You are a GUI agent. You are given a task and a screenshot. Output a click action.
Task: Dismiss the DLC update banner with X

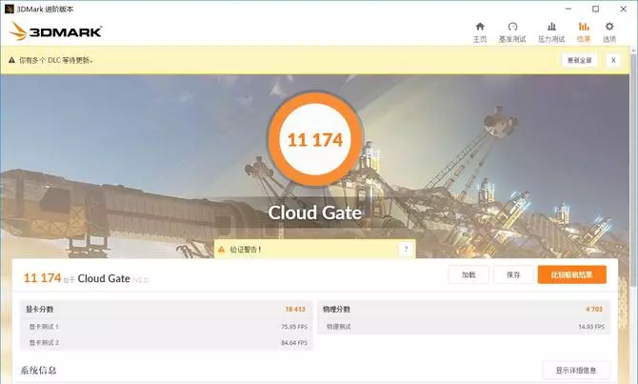coord(613,60)
